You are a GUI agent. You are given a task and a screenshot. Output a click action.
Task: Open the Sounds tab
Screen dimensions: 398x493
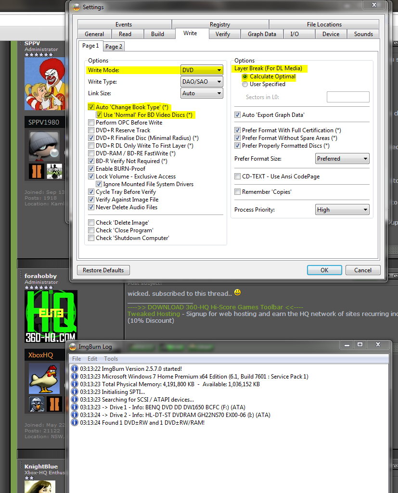click(x=363, y=34)
